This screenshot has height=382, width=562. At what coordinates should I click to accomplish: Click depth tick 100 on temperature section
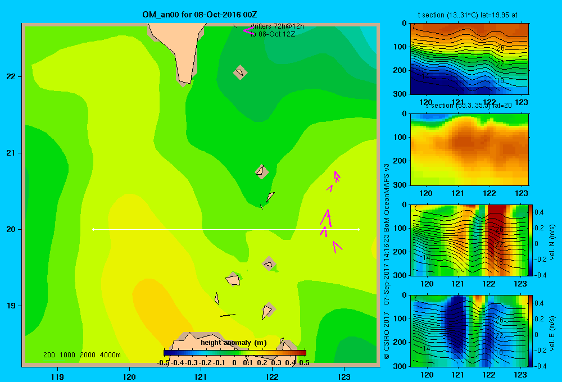pyautogui.click(x=400, y=47)
